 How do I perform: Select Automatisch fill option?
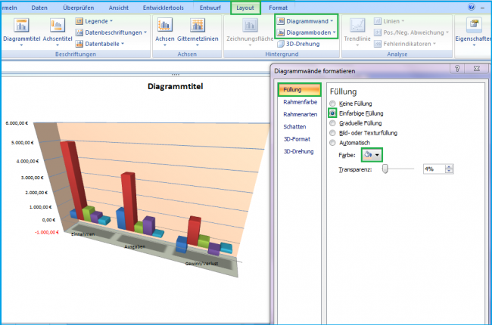click(x=332, y=143)
